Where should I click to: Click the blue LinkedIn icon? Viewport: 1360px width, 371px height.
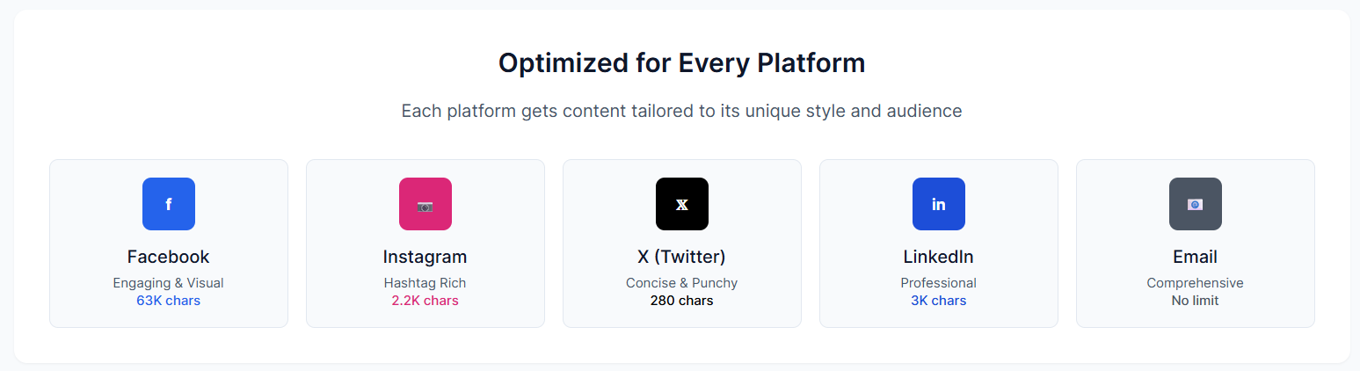[x=939, y=204]
